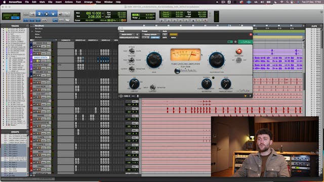Open the BASS SYNTH track view selector
The width and height of the screenshot is (324, 182).
pos(44,61)
